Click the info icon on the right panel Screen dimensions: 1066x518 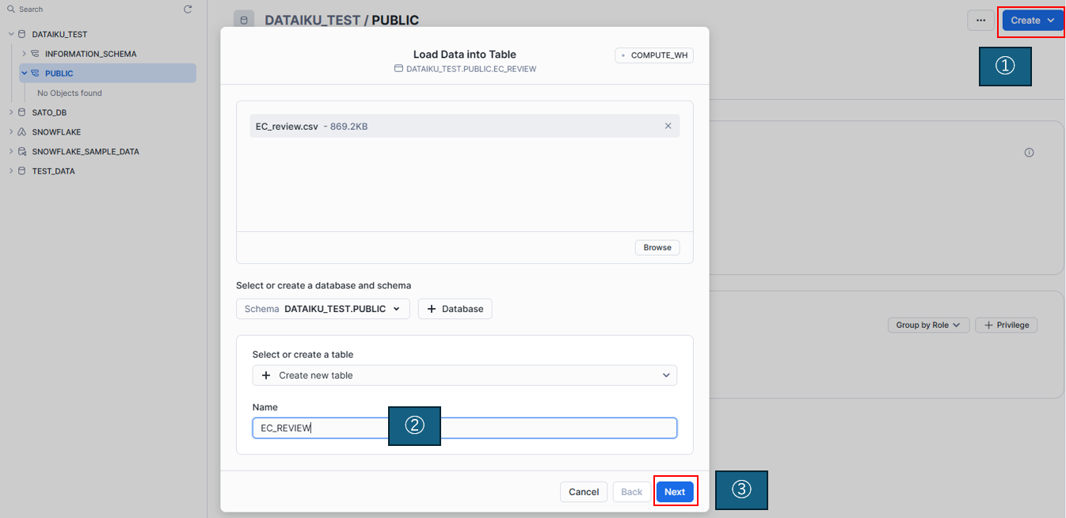[x=1029, y=153]
